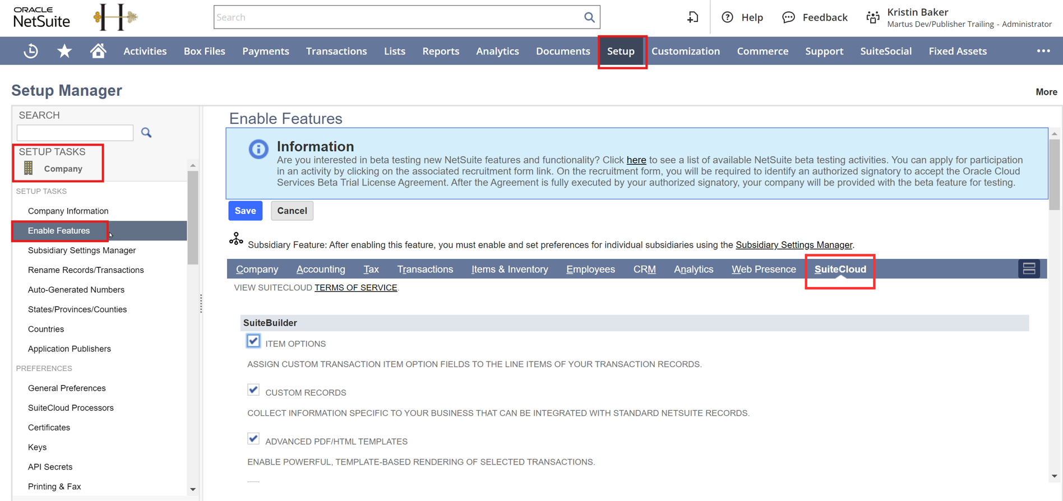This screenshot has height=501, width=1063.
Task: Open the Box Files menu
Action: click(x=205, y=51)
